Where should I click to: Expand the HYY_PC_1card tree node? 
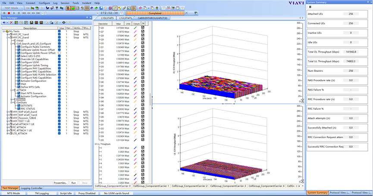point(8,34)
